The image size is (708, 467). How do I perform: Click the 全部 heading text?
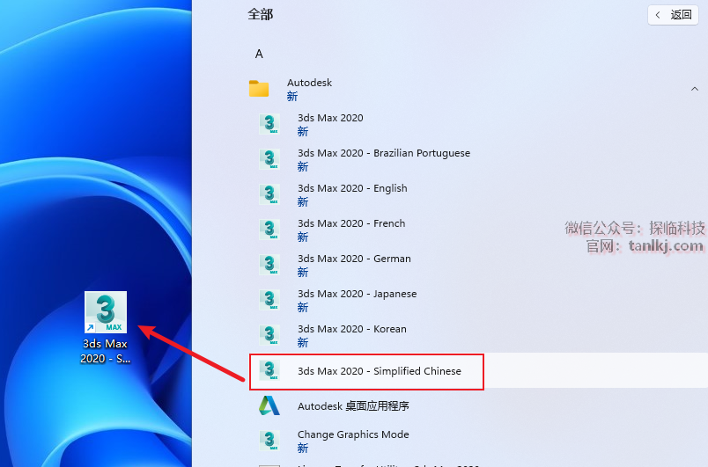coord(261,14)
